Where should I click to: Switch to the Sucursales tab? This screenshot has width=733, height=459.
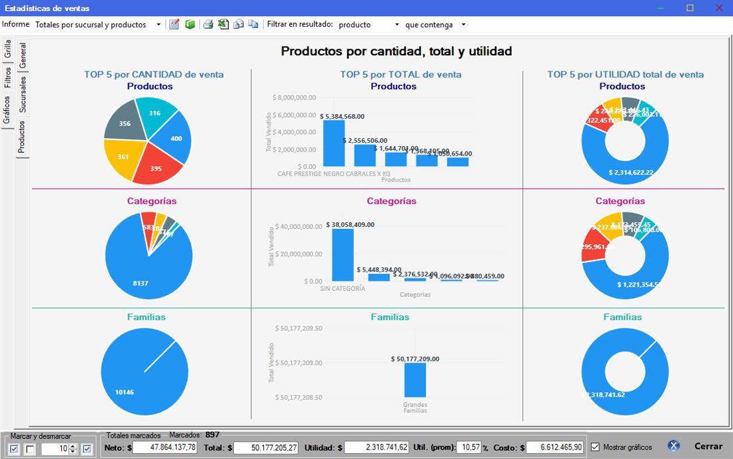click(x=23, y=94)
